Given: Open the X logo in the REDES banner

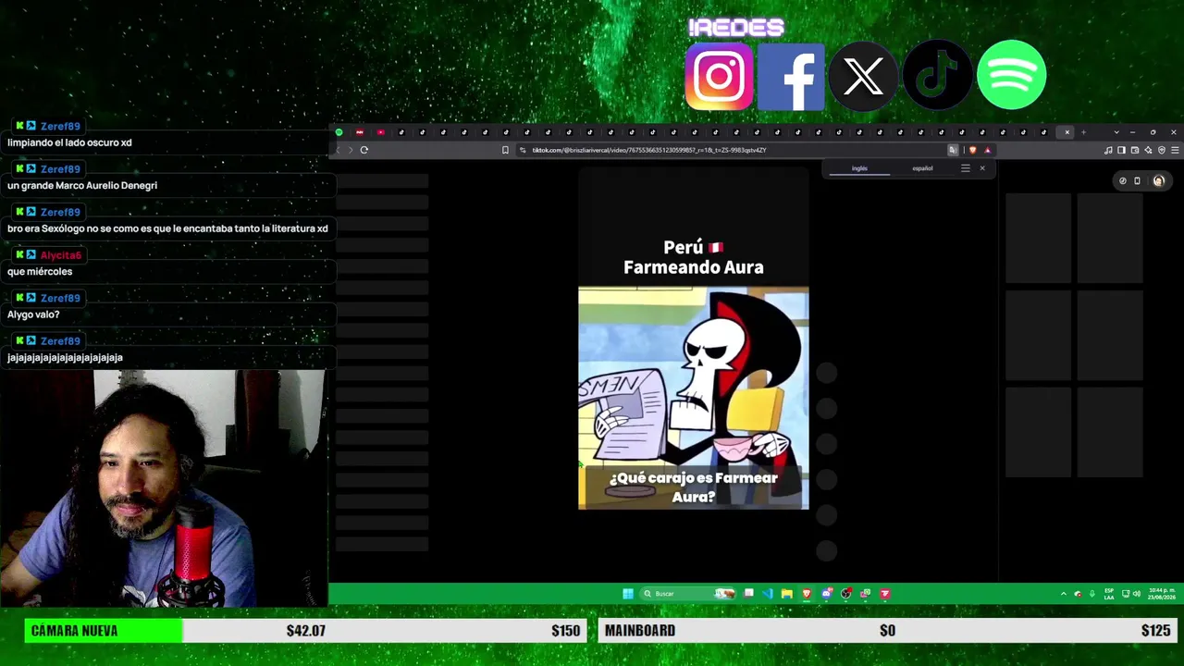Looking at the screenshot, I should (863, 76).
